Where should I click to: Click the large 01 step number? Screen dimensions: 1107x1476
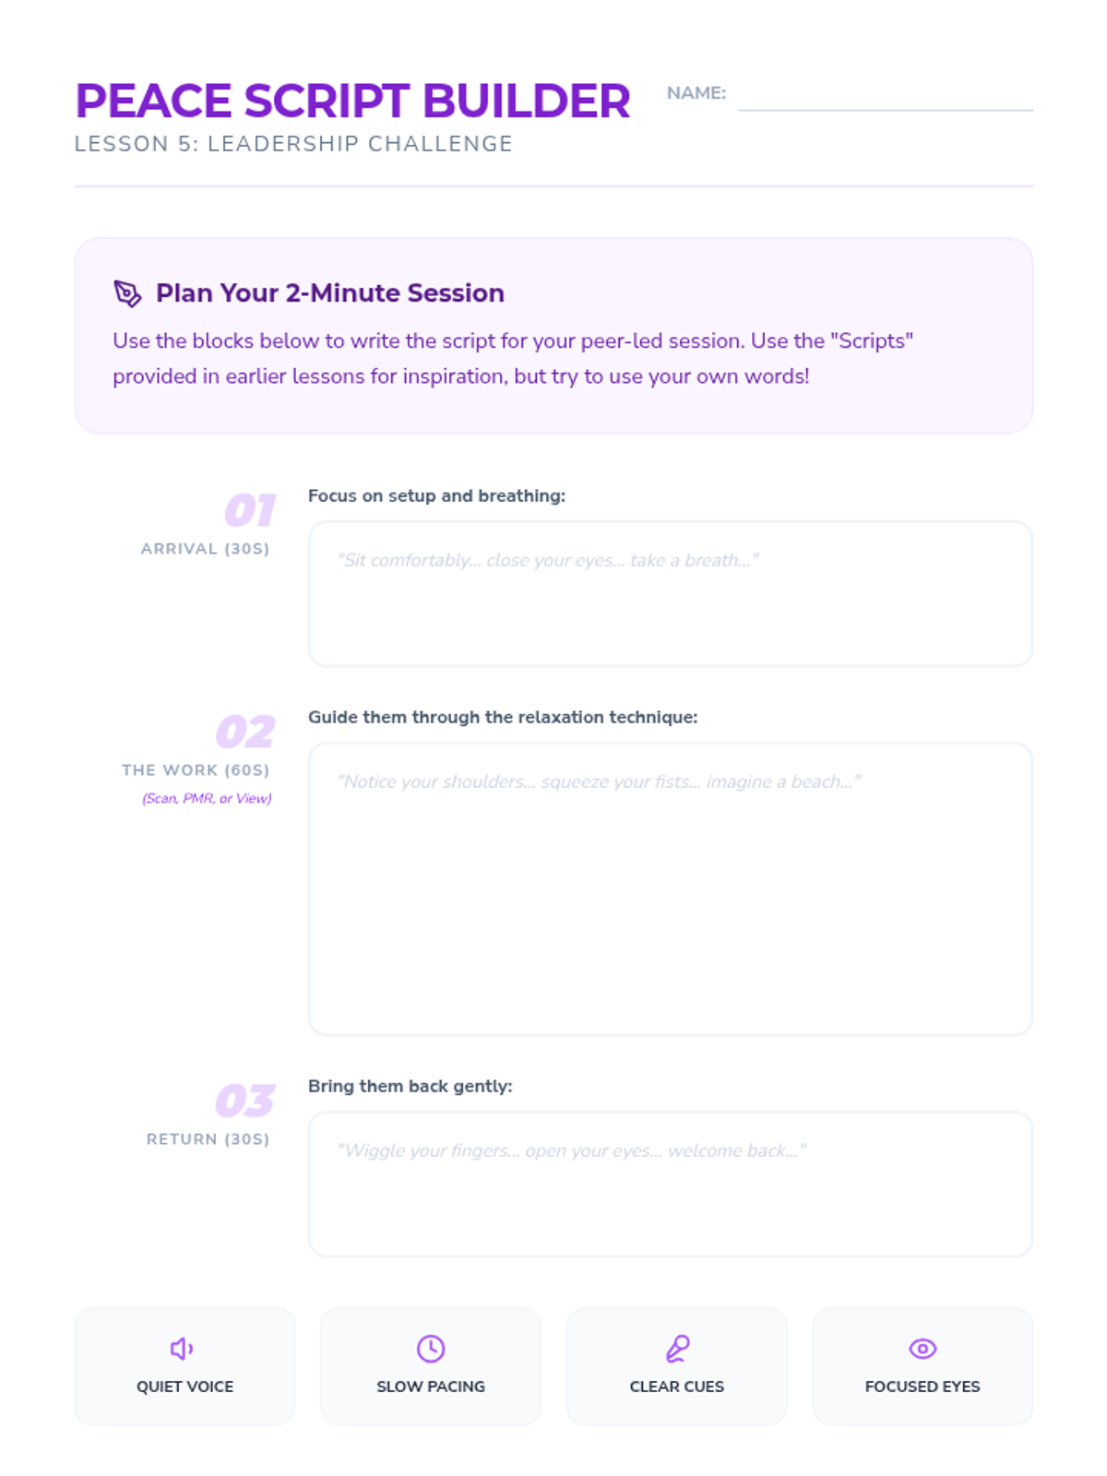[x=249, y=510]
